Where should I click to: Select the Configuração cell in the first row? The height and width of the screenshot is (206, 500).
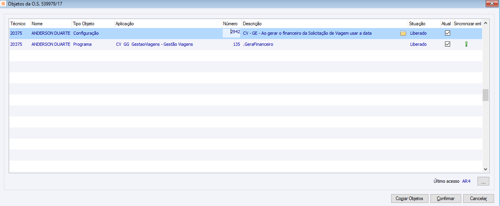pyautogui.click(x=86, y=33)
